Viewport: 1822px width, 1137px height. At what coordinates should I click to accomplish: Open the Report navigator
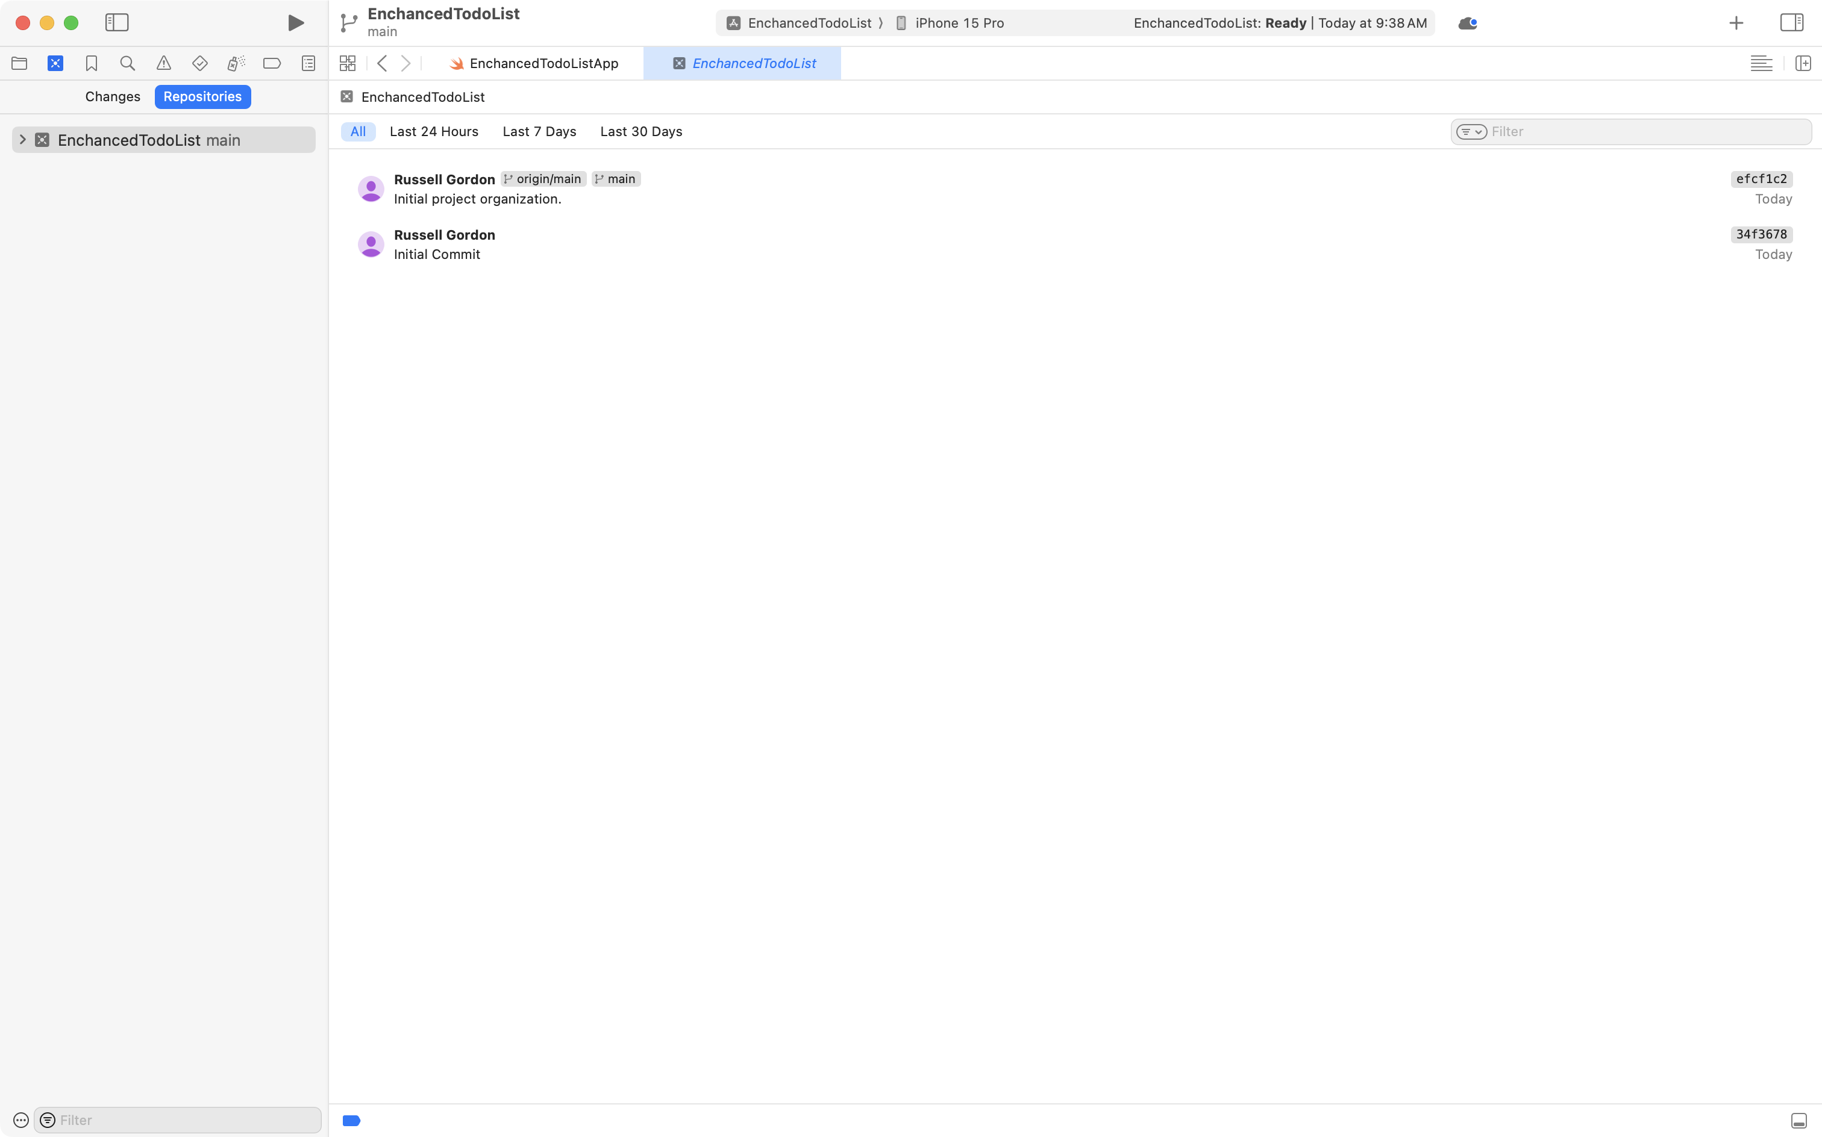(308, 63)
